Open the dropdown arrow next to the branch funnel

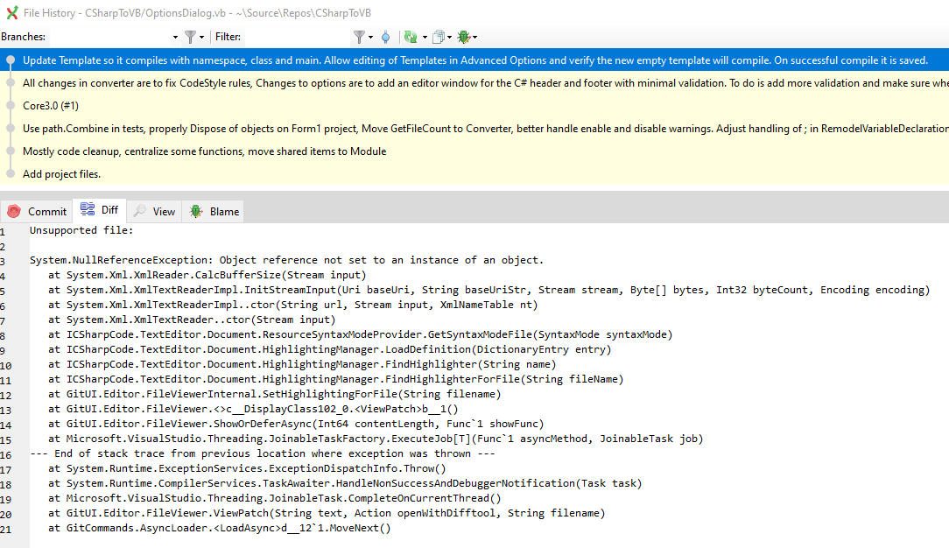point(203,37)
